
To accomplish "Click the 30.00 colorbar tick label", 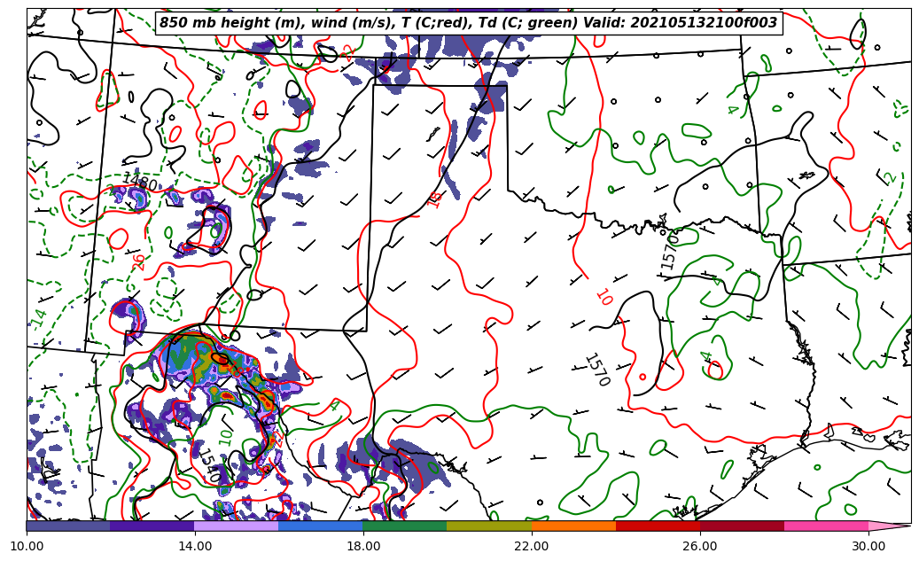I will point(868,547).
